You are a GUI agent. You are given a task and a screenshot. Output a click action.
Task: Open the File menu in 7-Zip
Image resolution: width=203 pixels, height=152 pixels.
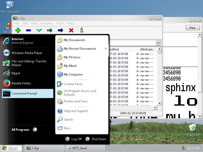click(16, 23)
